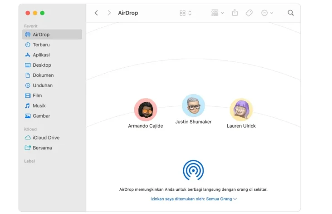Click the Unduhan download icon
332x214 pixels.
click(28, 85)
